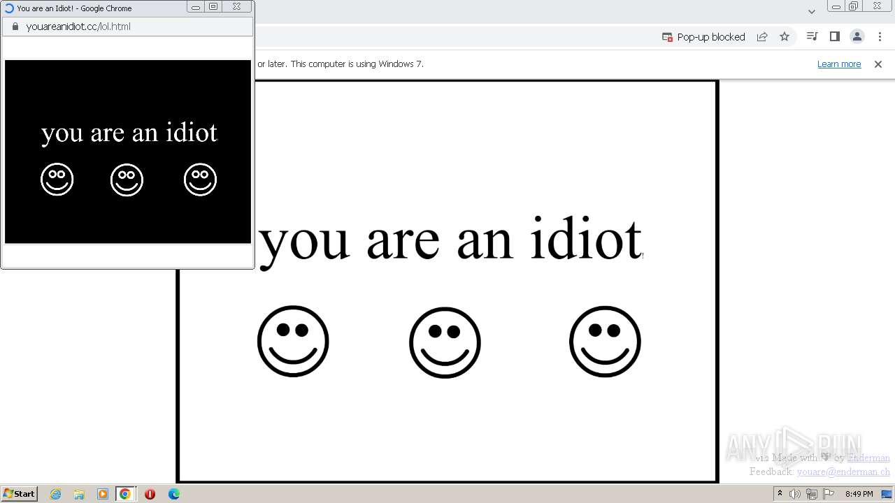Open the Chrome three-dot menu
The width and height of the screenshot is (895, 503).
click(880, 37)
